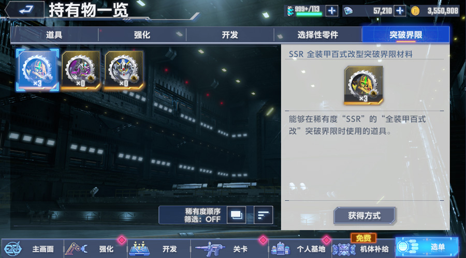This screenshot has height=258, width=466.
Task: Switch to the 强化 tab
Action: click(142, 35)
